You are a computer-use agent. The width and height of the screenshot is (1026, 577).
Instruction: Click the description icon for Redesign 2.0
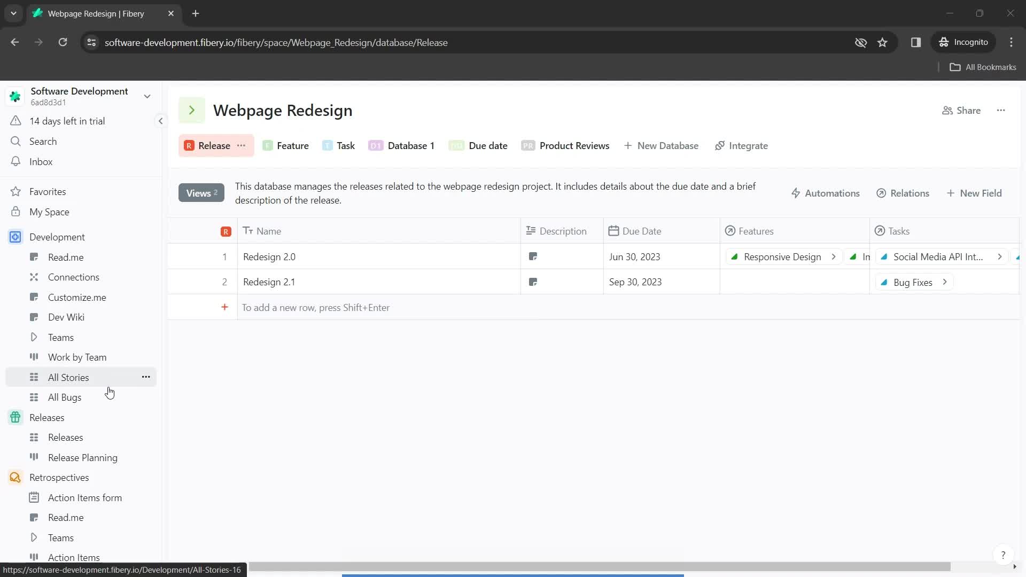coord(533,256)
